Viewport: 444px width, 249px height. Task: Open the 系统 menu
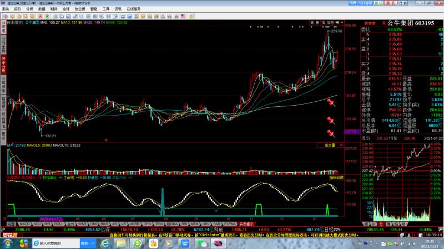click(6, 9)
